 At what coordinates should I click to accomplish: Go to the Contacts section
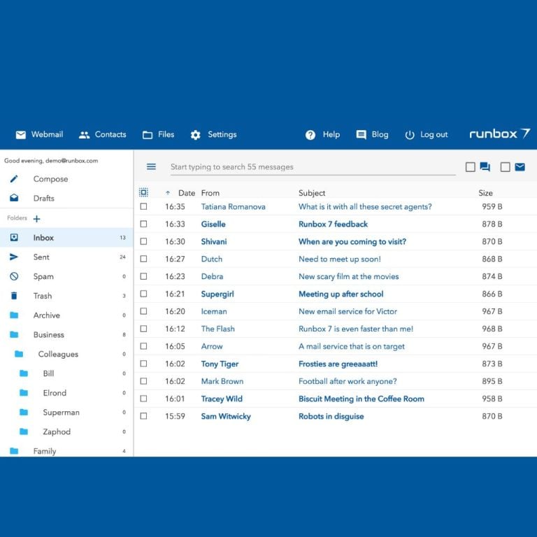coord(110,134)
